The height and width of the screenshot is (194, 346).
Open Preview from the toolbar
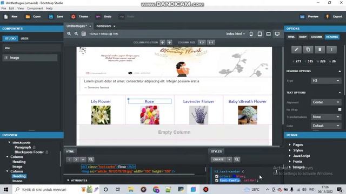(x=302, y=17)
